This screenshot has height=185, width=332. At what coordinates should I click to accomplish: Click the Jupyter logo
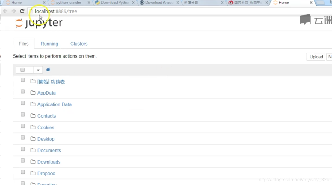pos(39,23)
